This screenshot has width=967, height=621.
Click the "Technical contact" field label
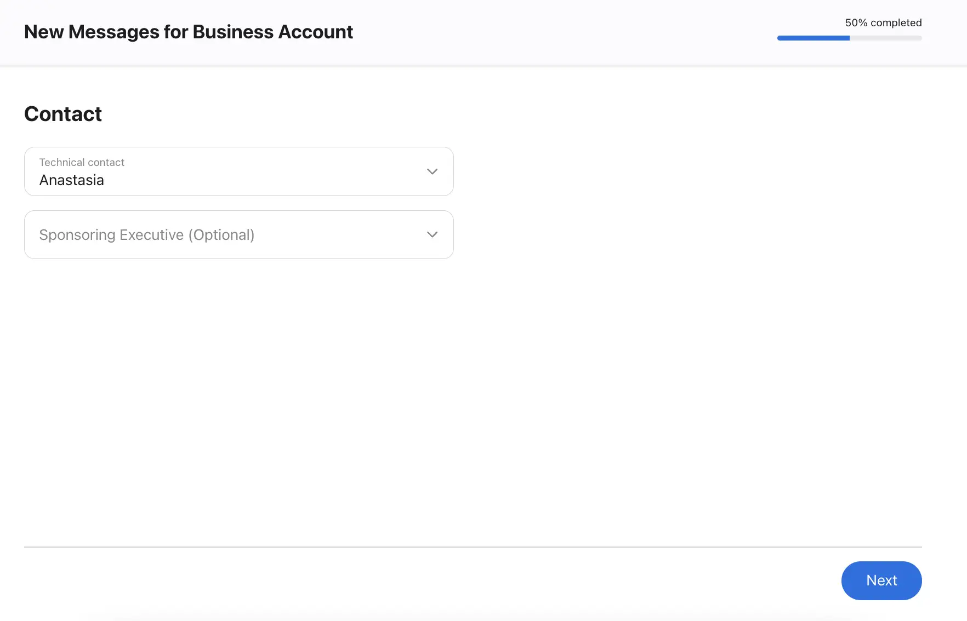[82, 162]
